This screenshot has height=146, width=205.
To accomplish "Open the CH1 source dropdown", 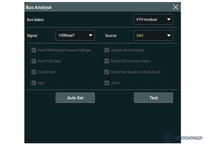I will tap(153, 36).
